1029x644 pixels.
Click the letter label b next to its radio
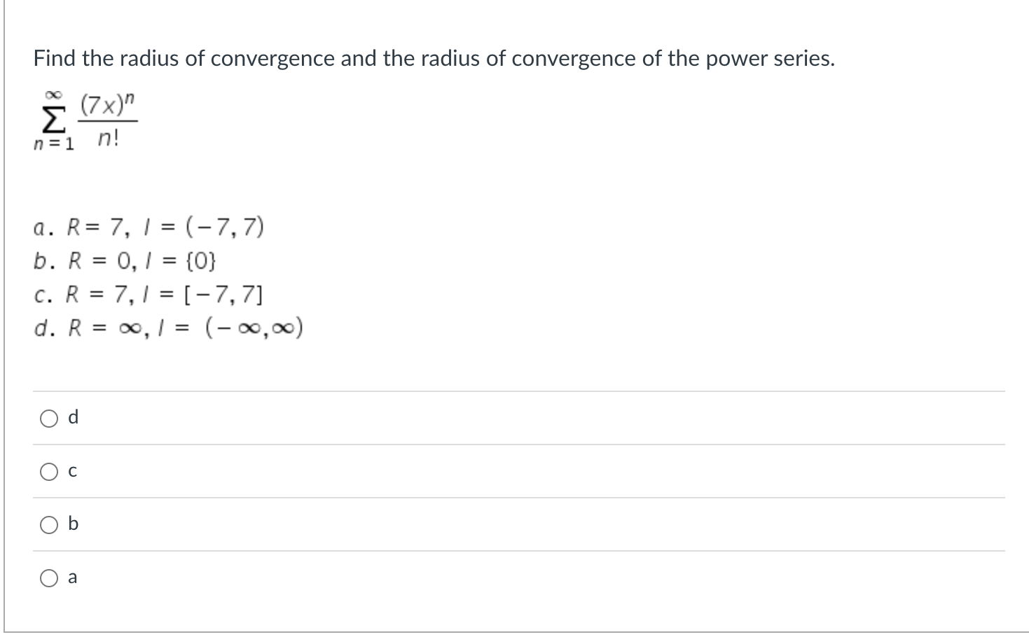72,524
